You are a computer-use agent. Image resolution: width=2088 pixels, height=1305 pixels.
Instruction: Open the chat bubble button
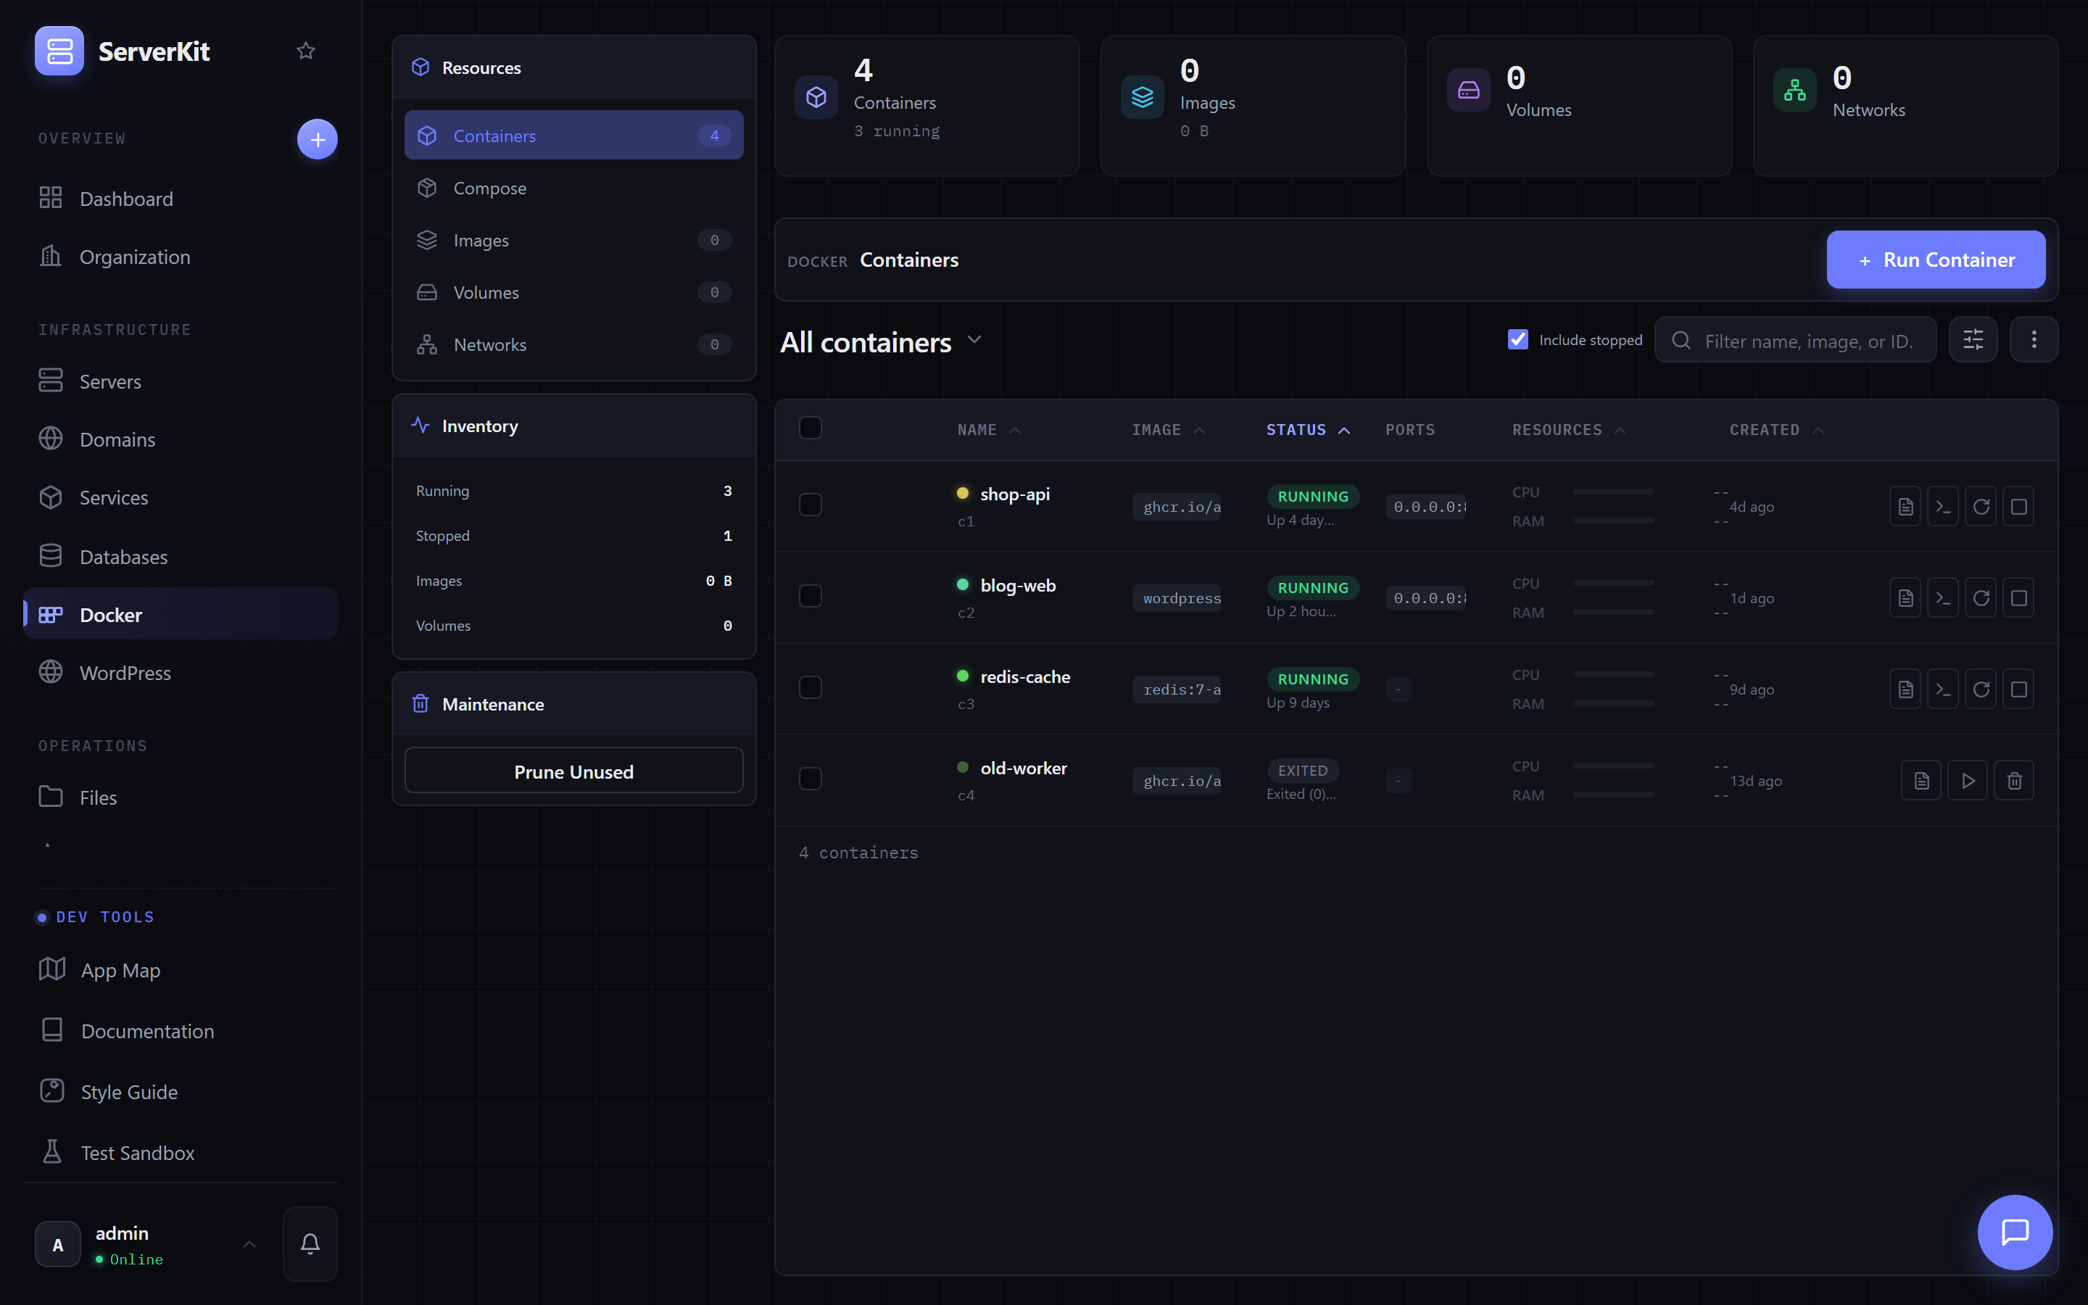coord(2015,1232)
